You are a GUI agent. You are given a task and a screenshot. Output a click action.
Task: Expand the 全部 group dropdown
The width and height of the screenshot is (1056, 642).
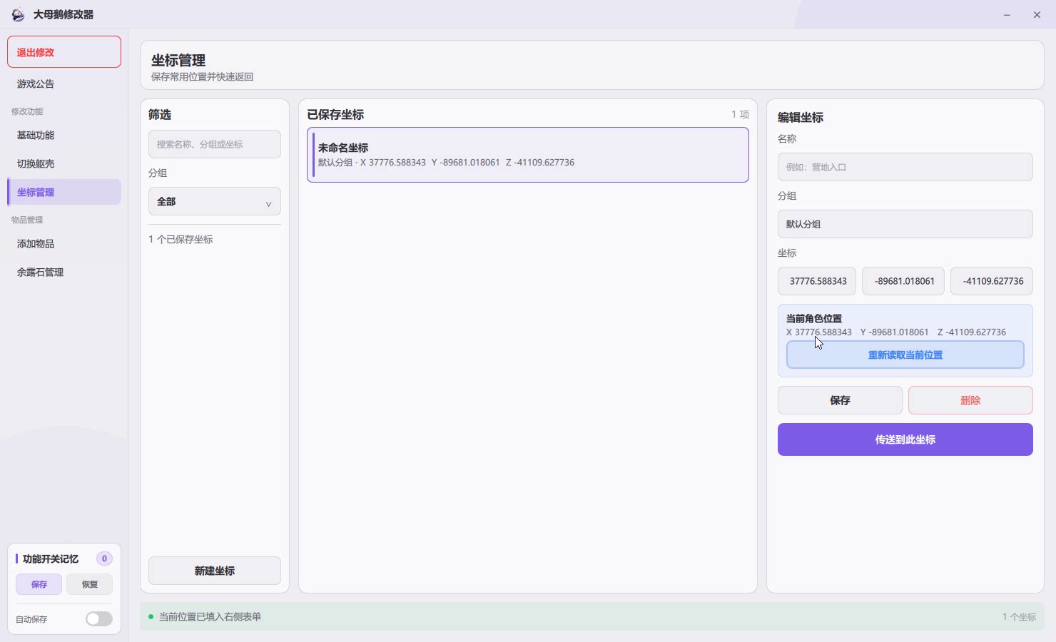(x=215, y=201)
